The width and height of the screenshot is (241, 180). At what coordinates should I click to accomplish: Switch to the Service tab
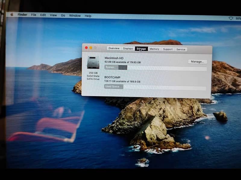181,50
